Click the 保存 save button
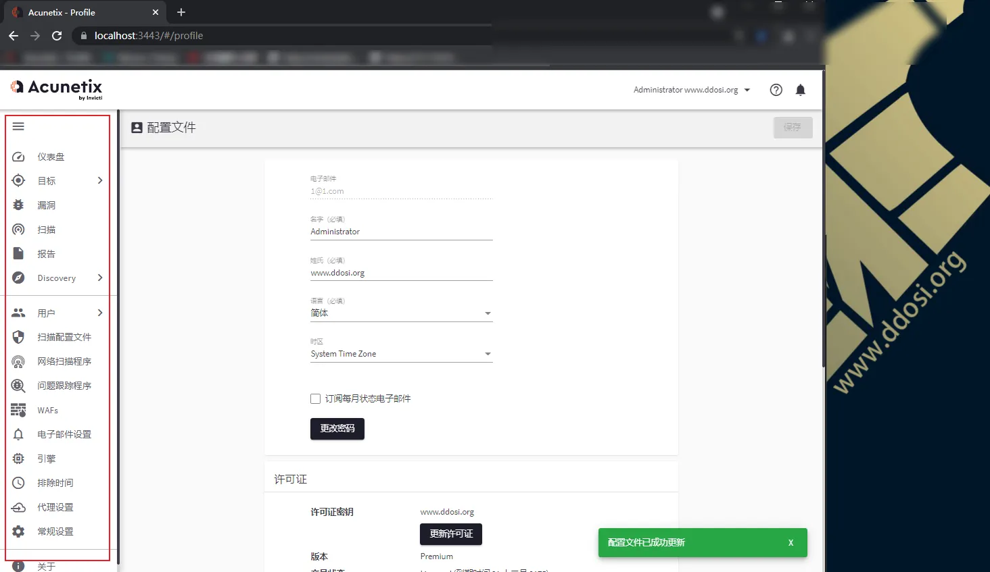The width and height of the screenshot is (990, 572). pyautogui.click(x=793, y=128)
